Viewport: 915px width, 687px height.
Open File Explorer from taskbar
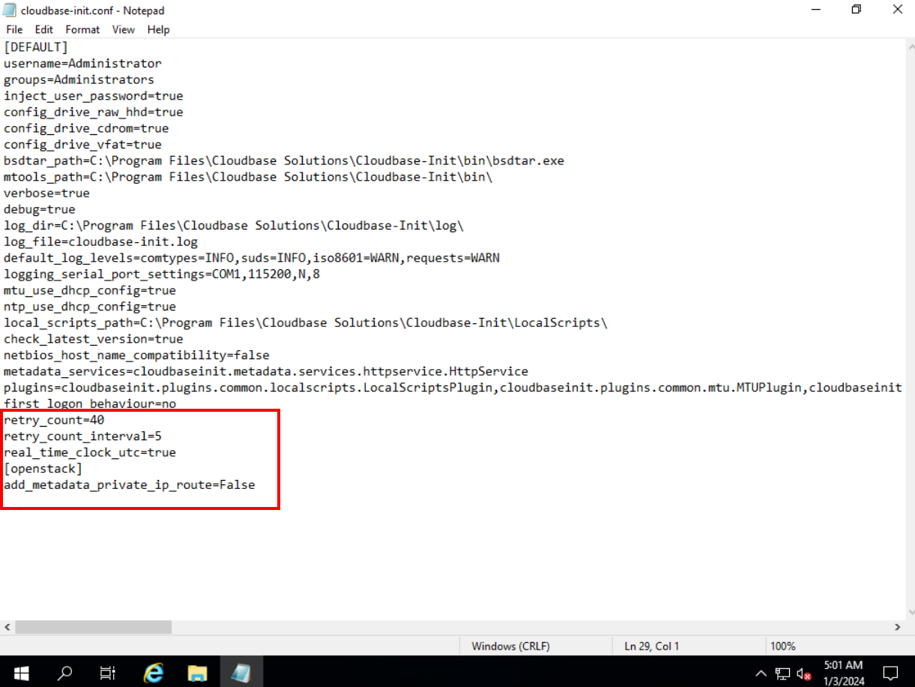[197, 672]
